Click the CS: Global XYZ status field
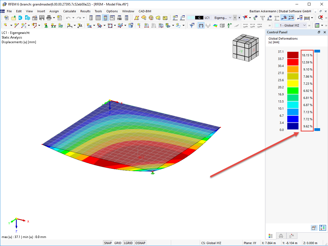Viewport: 328px width, 246px height. (x=211, y=243)
